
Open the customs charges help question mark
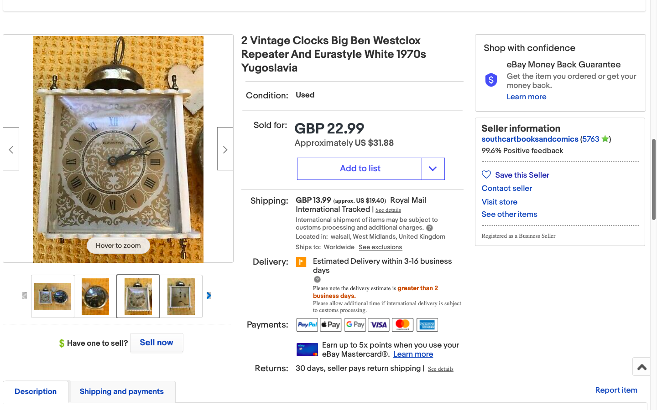click(429, 228)
